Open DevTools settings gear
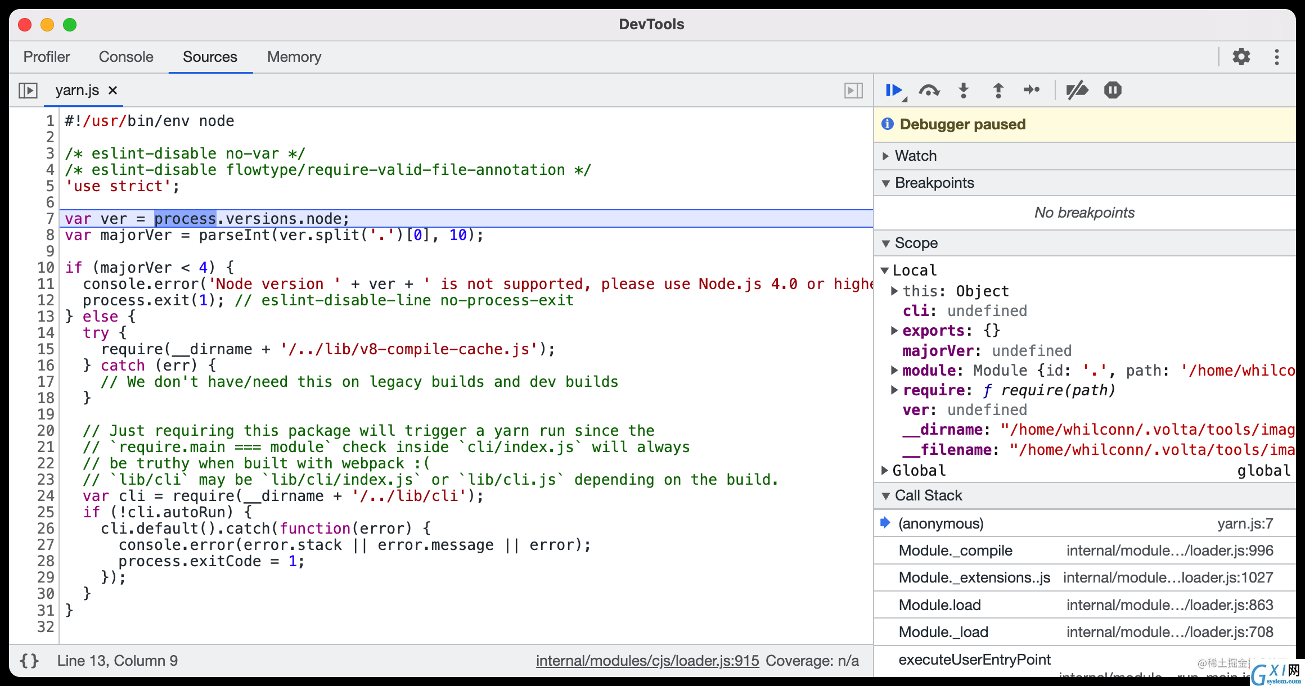The image size is (1305, 686). [1241, 57]
